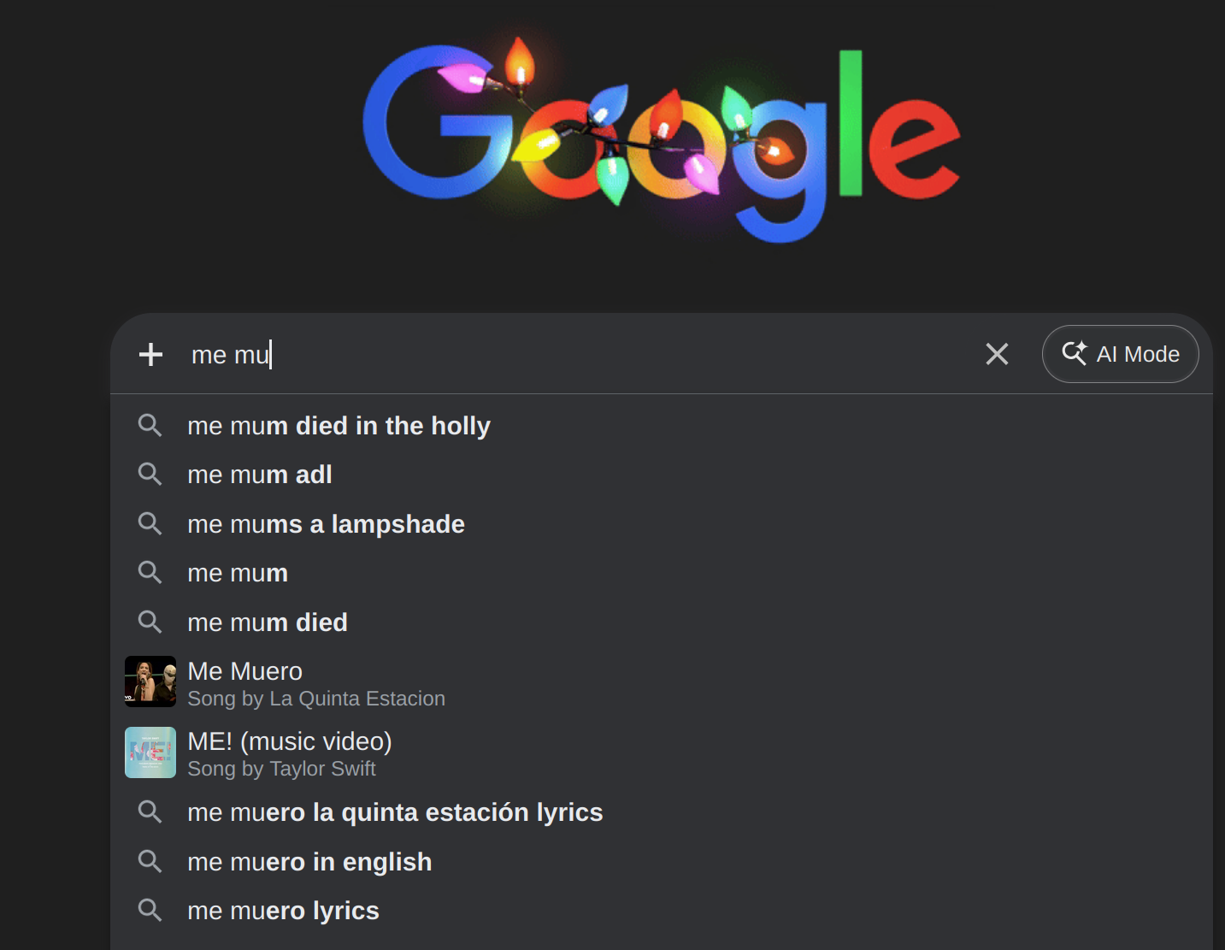Select suggestion "me mum died in the holly"
The height and width of the screenshot is (950, 1225).
pyautogui.click(x=339, y=426)
